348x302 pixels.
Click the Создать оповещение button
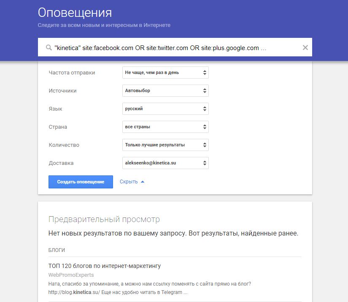pyautogui.click(x=81, y=182)
